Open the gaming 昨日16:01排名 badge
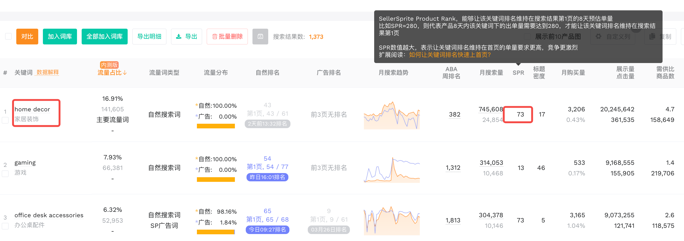Viewport: 684px width, 241px height. pos(267,177)
